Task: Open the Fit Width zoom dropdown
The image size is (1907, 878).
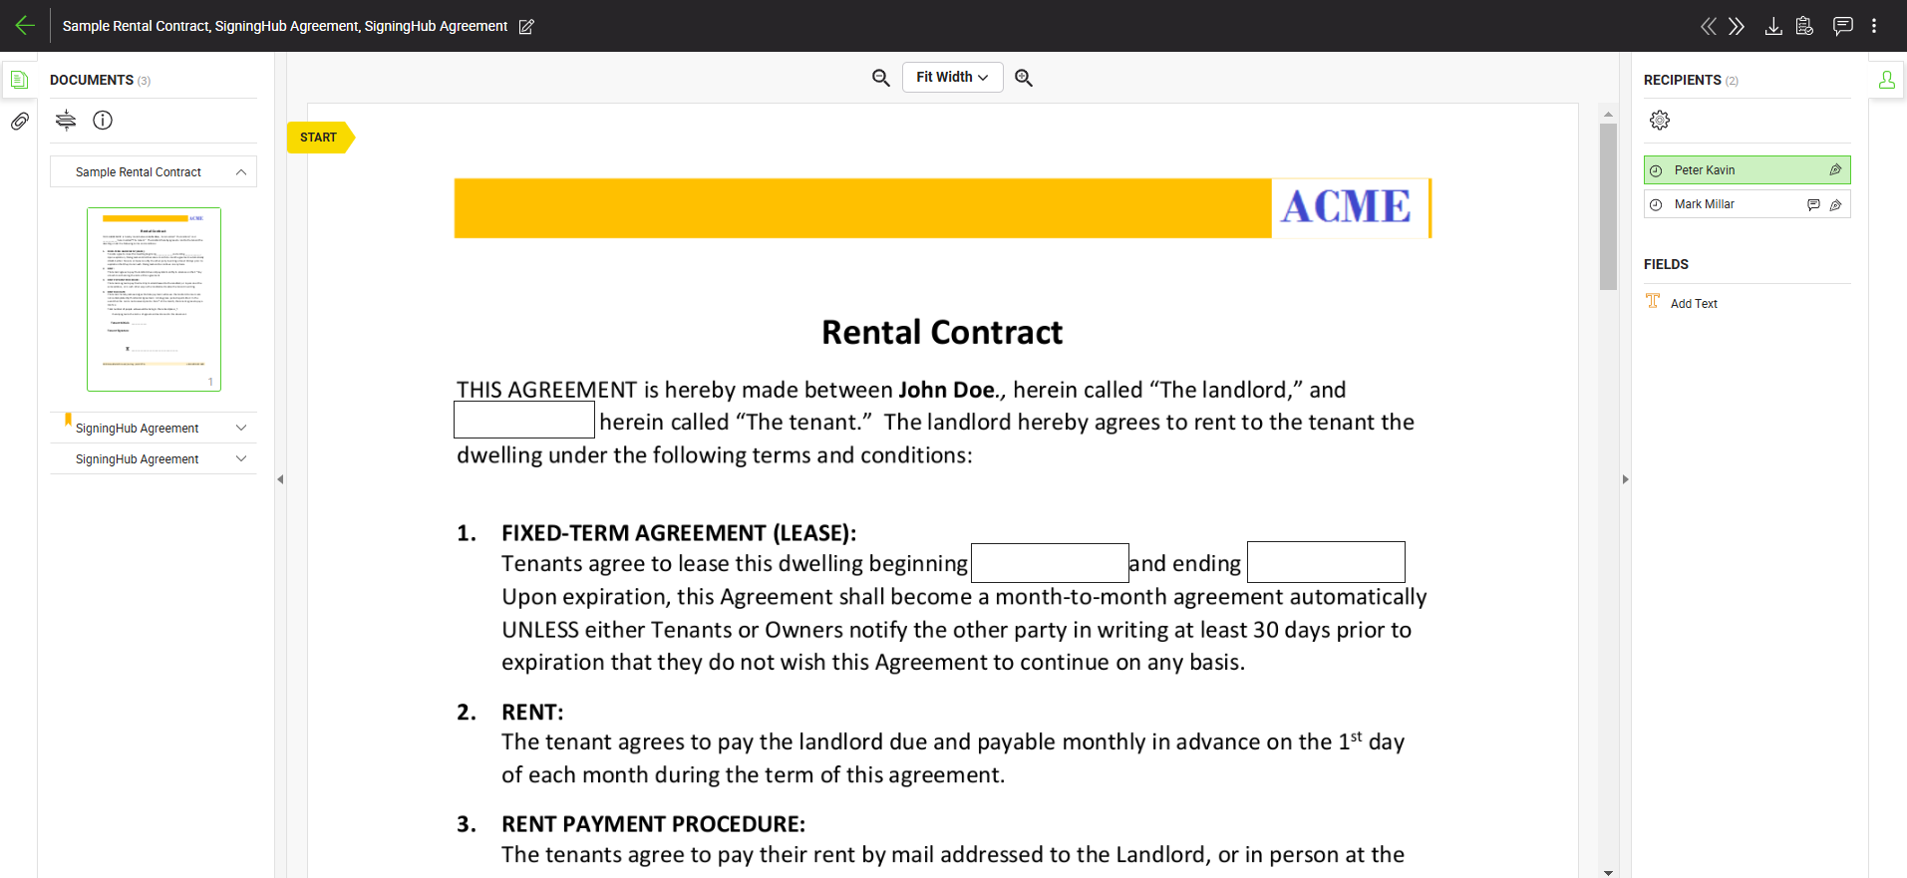Action: pyautogui.click(x=952, y=78)
